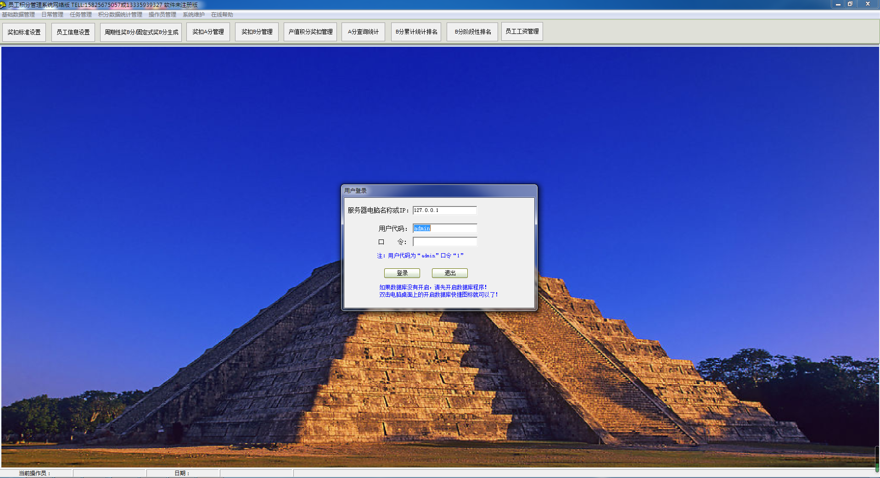The width and height of the screenshot is (880, 478).
Task: Click the 当前操作员 status bar label
Action: tap(34, 473)
